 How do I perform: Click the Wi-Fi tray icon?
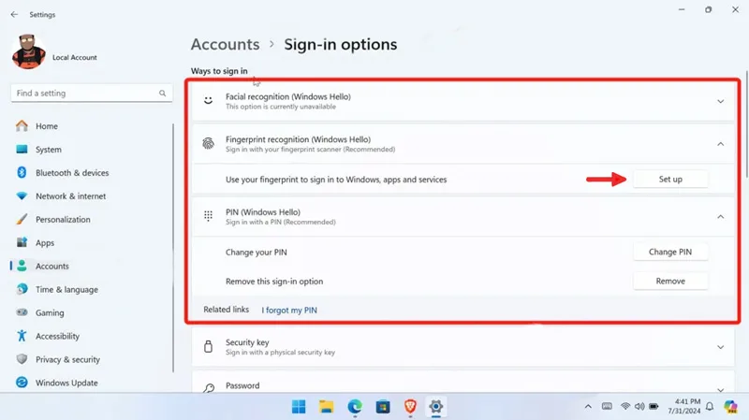click(625, 406)
